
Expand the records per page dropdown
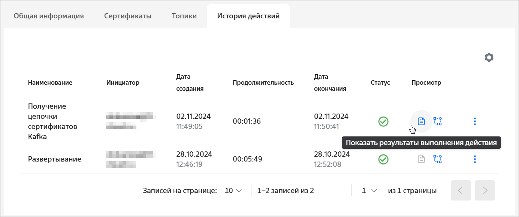(233, 190)
